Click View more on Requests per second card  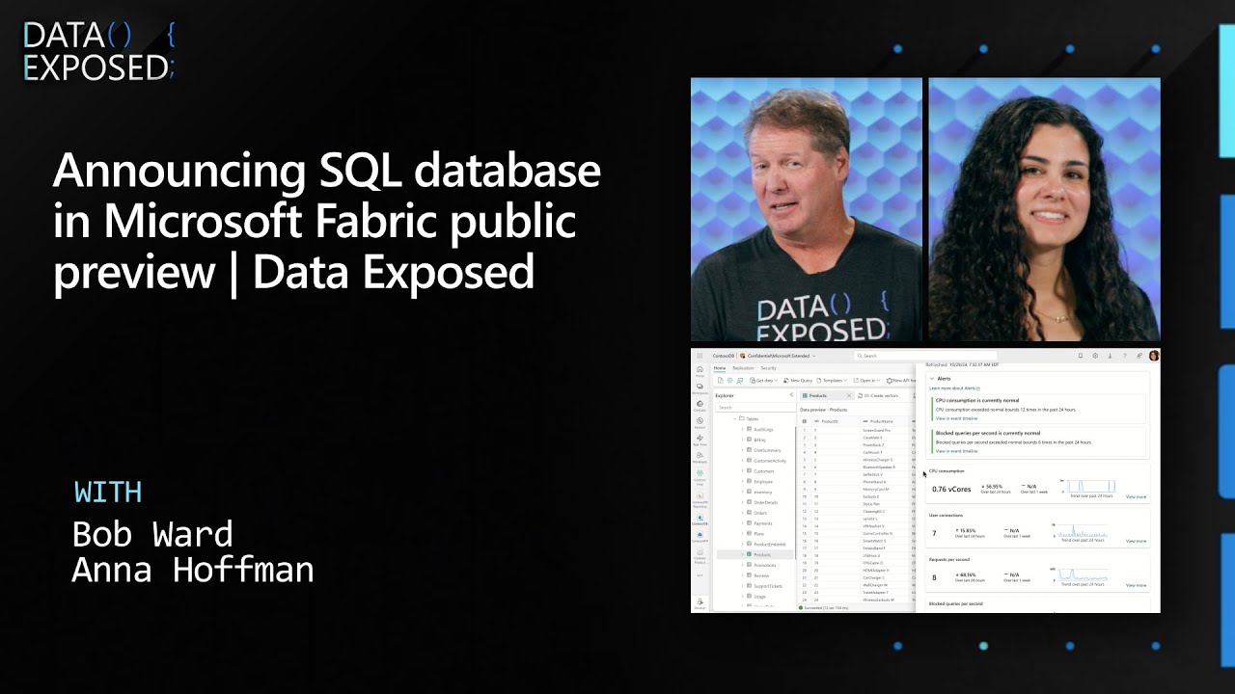tap(1136, 585)
